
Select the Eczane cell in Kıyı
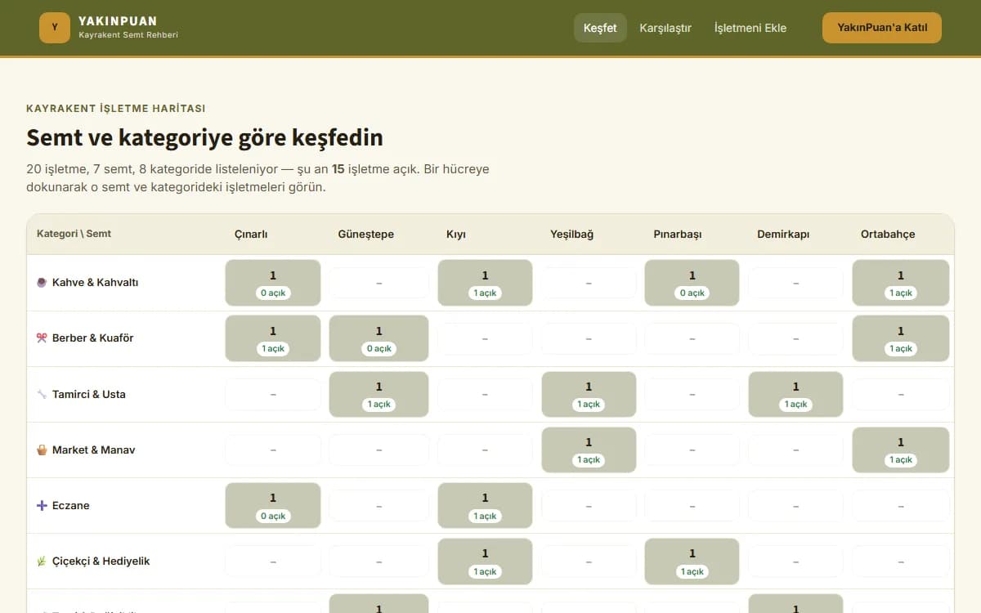pos(485,505)
